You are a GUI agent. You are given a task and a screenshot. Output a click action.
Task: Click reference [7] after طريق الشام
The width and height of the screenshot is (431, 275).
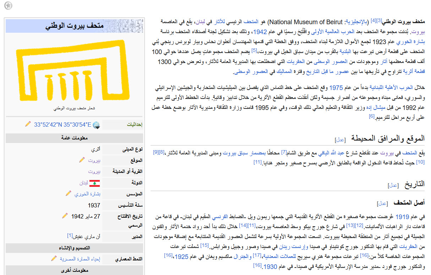[x=284, y=152]
